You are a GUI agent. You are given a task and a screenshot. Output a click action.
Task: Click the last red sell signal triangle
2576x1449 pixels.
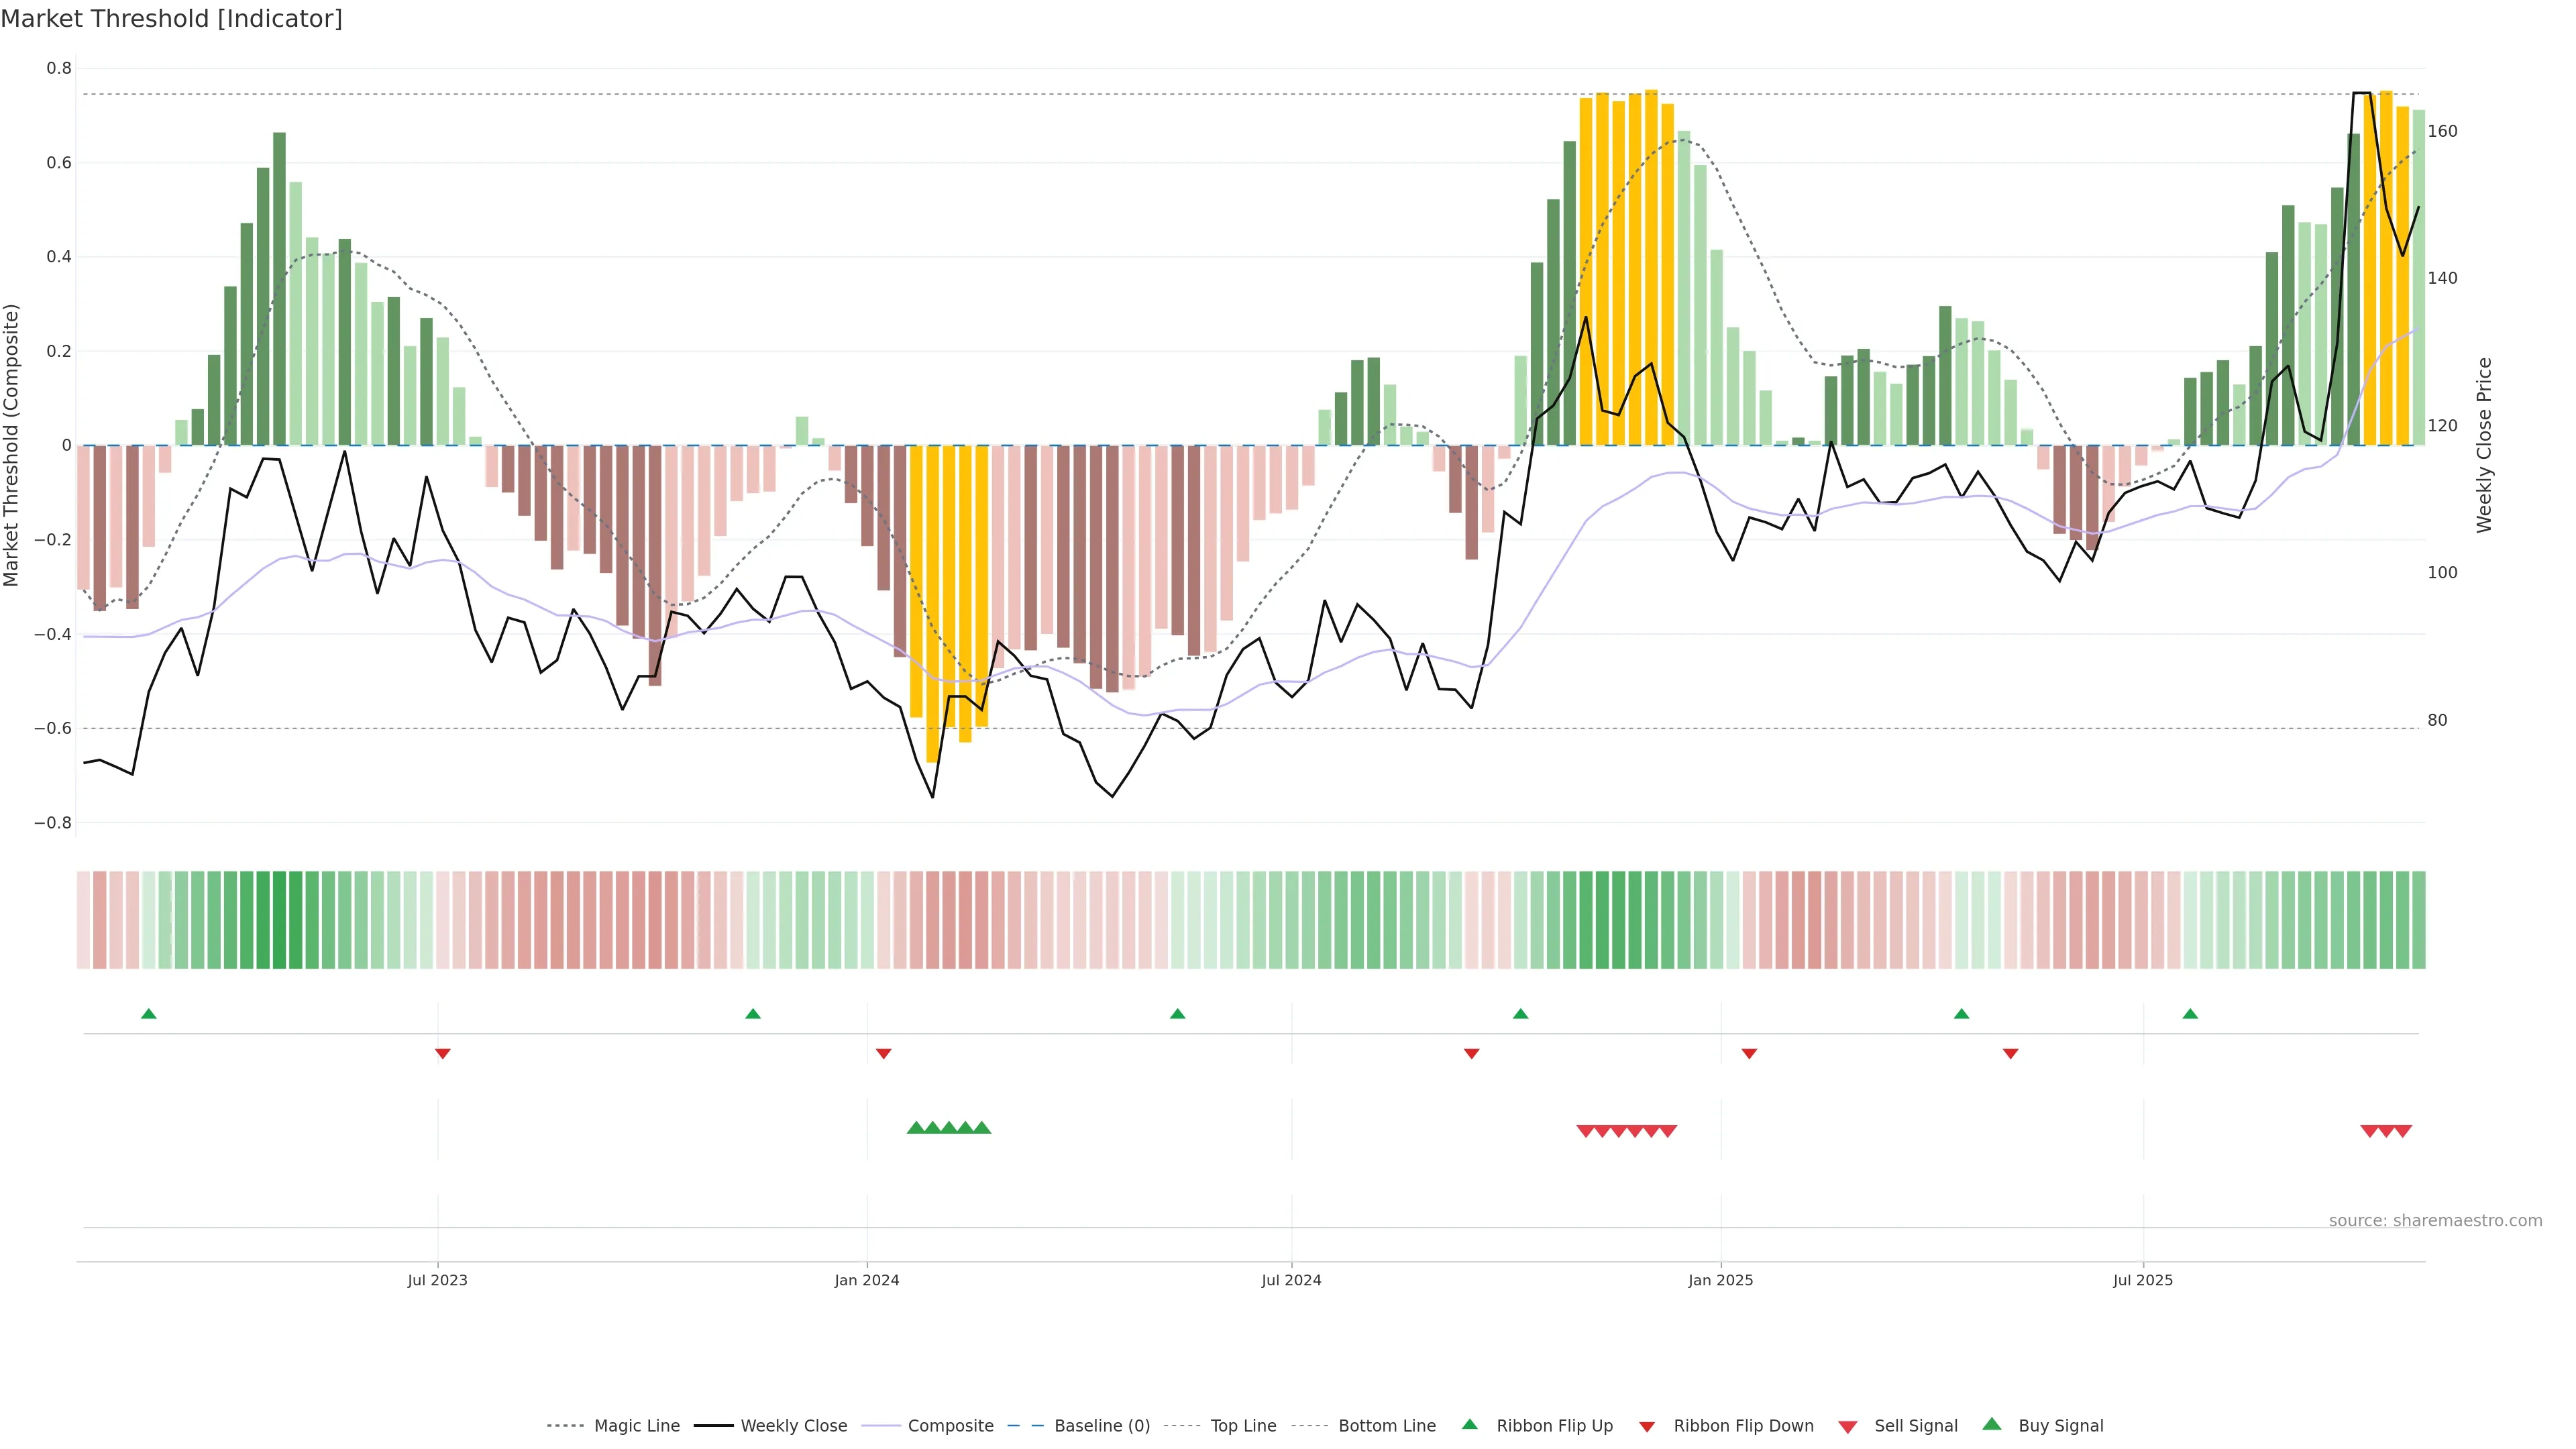(2403, 1131)
